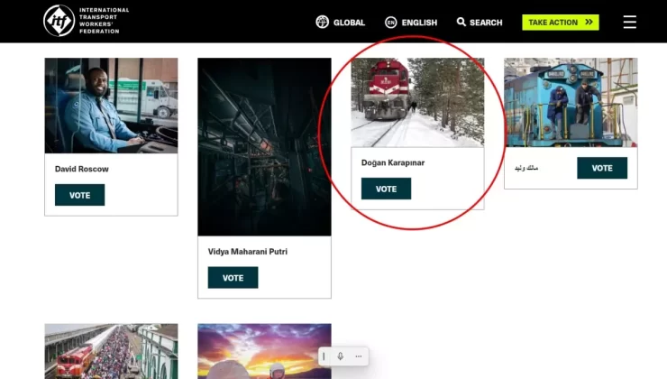
Task: Open the red train in snow photo
Action: pyautogui.click(x=417, y=102)
